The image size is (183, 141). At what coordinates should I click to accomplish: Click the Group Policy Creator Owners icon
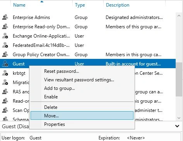[x=5, y=55]
